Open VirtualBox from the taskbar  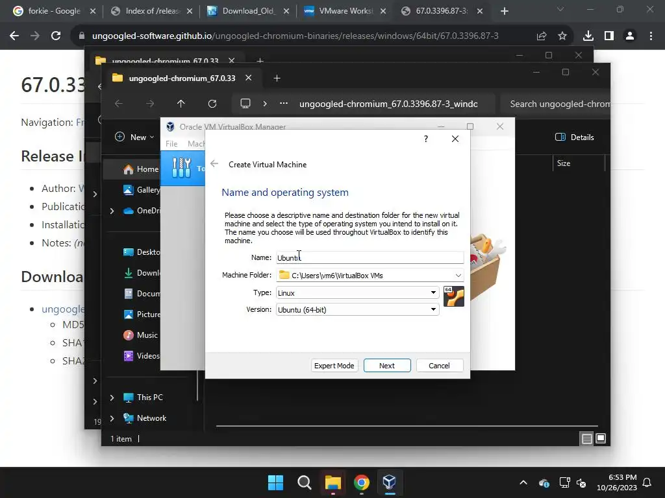click(x=390, y=482)
